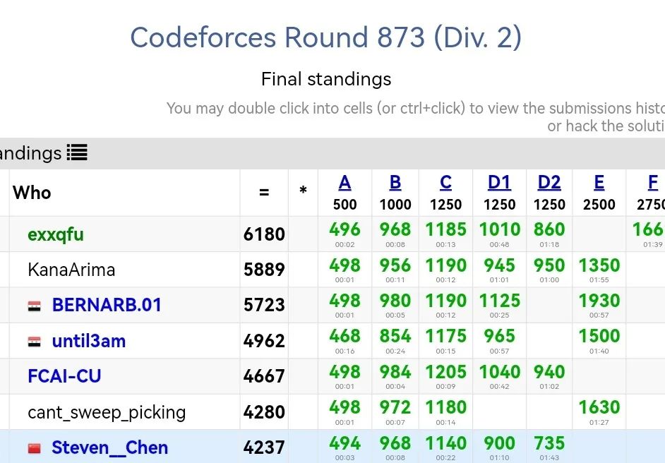This screenshot has height=463, width=665.
Task: Open problem D1 column link
Action: (x=499, y=183)
